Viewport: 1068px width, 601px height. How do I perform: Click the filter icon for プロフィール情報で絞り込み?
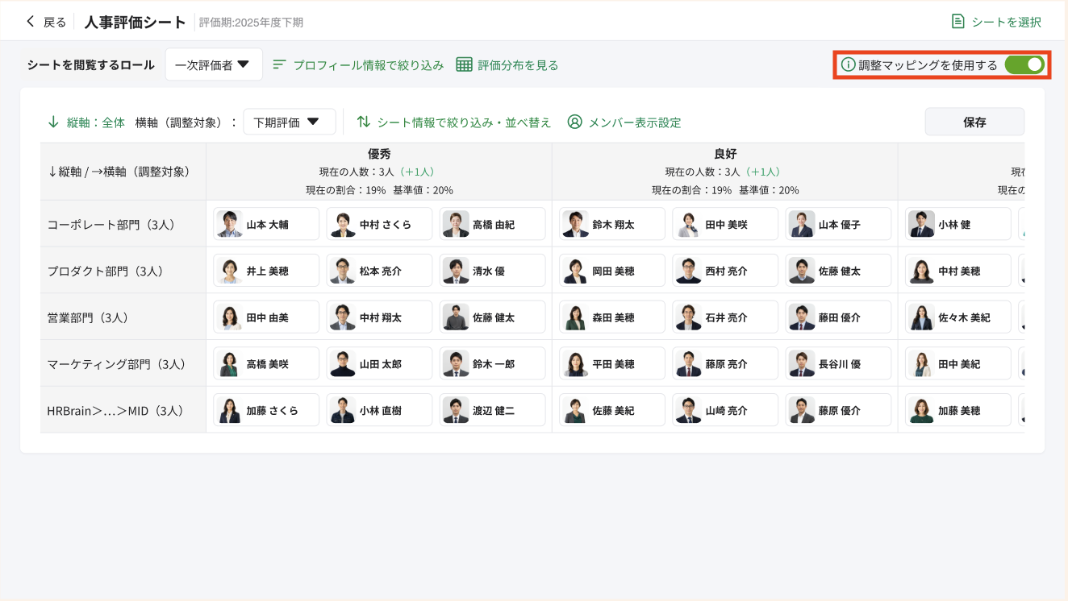pyautogui.click(x=280, y=67)
